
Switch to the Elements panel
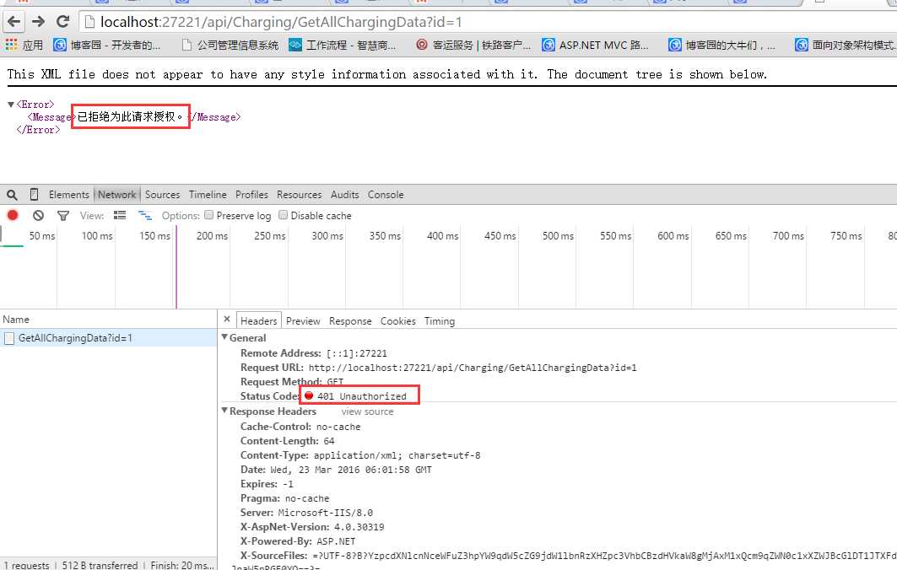[x=68, y=195]
